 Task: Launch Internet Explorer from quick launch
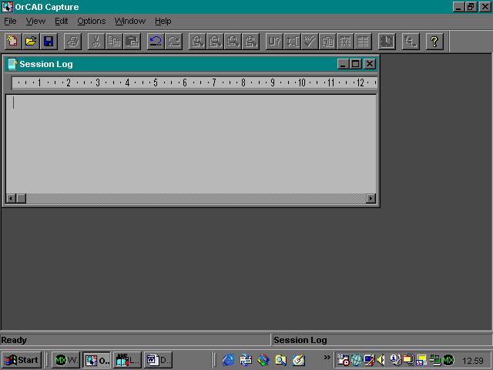coord(228,360)
